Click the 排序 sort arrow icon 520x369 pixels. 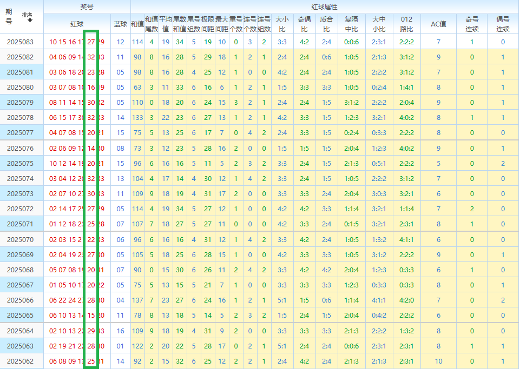(x=30, y=21)
